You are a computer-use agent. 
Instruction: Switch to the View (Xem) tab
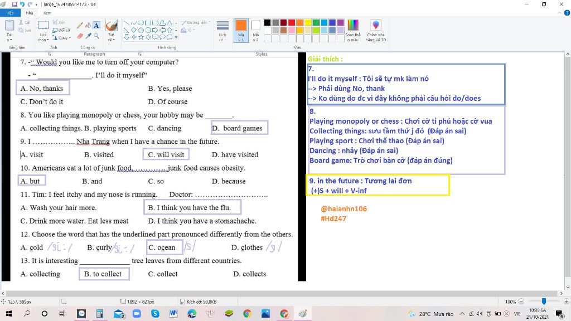pos(47,13)
